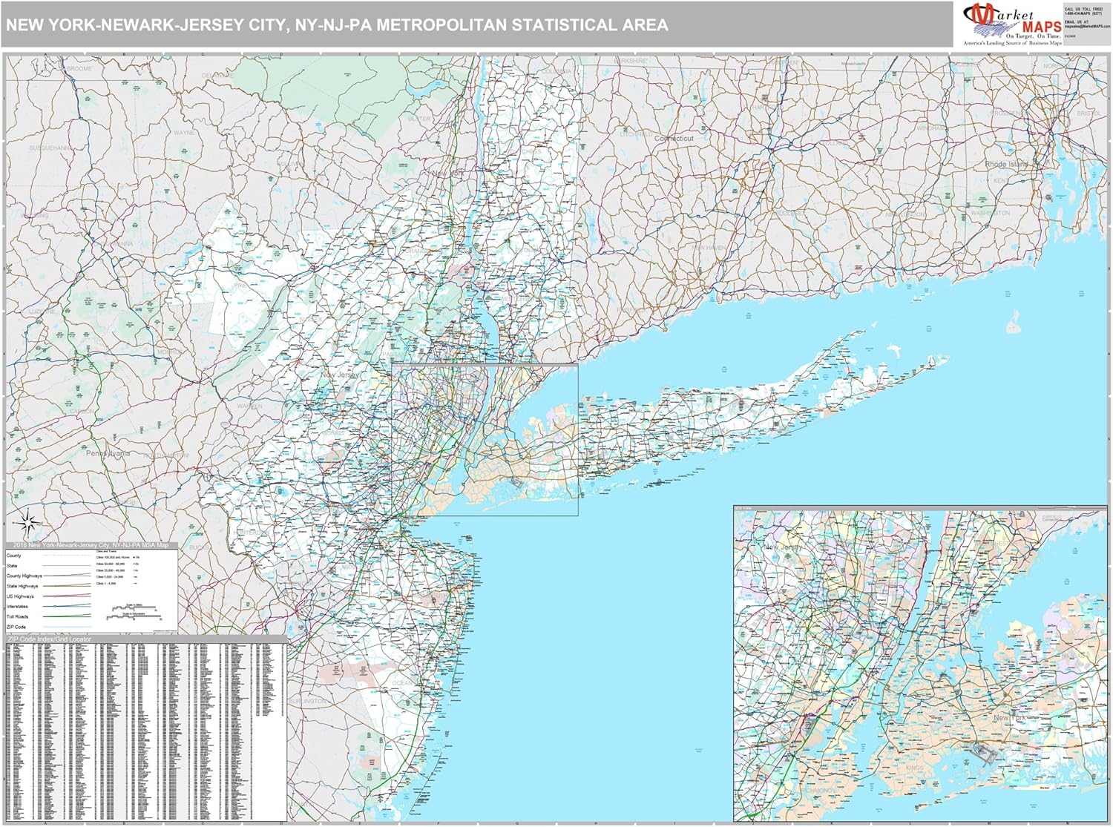Screen dimensions: 1113x827
Task: Click the 'State' legend entry
Action: tap(12, 566)
